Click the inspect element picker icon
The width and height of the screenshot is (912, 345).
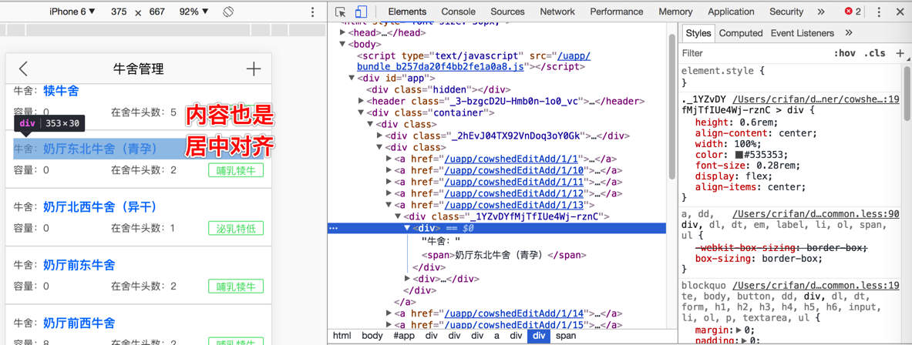point(341,12)
